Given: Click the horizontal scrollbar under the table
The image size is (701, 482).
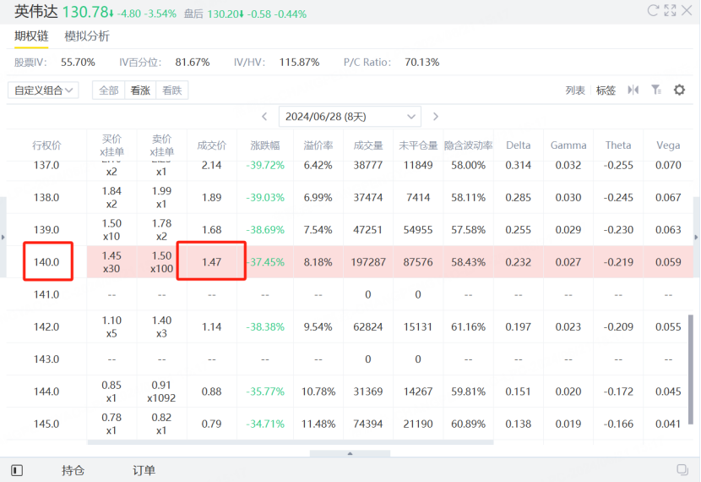Looking at the screenshot, I should coord(291,442).
